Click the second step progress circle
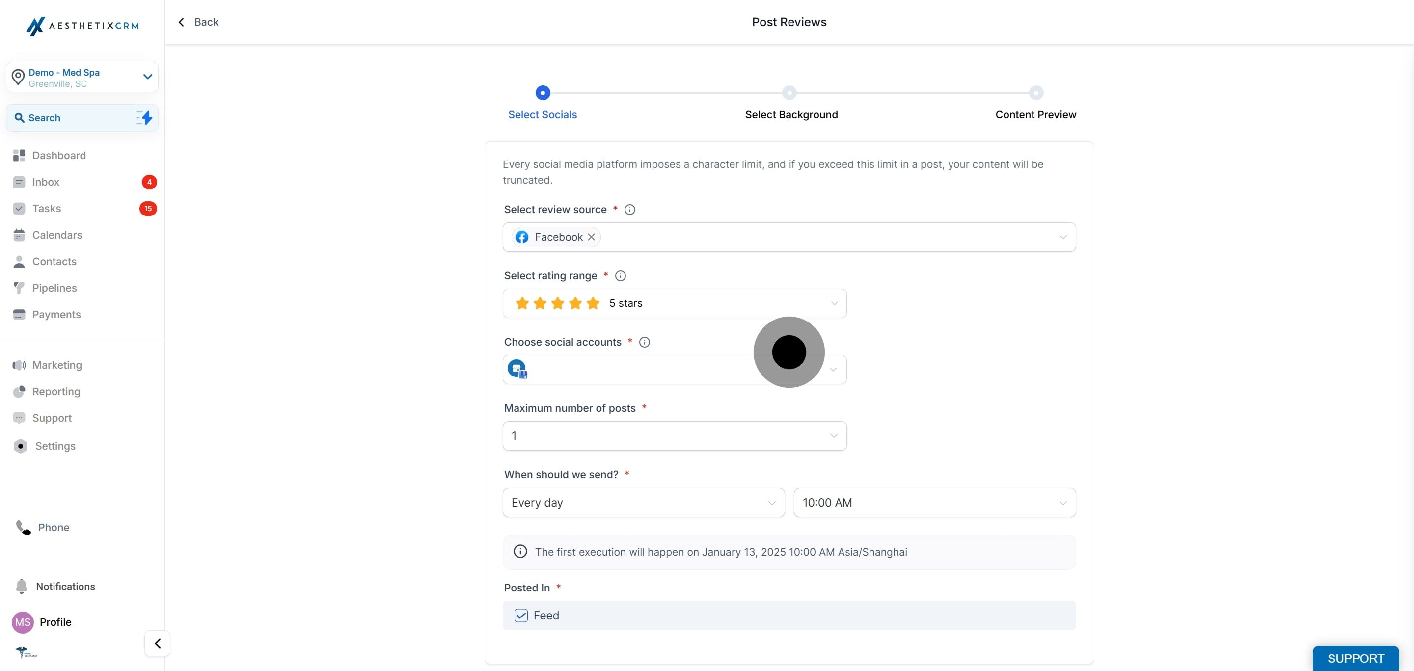This screenshot has width=1414, height=671. 789,92
